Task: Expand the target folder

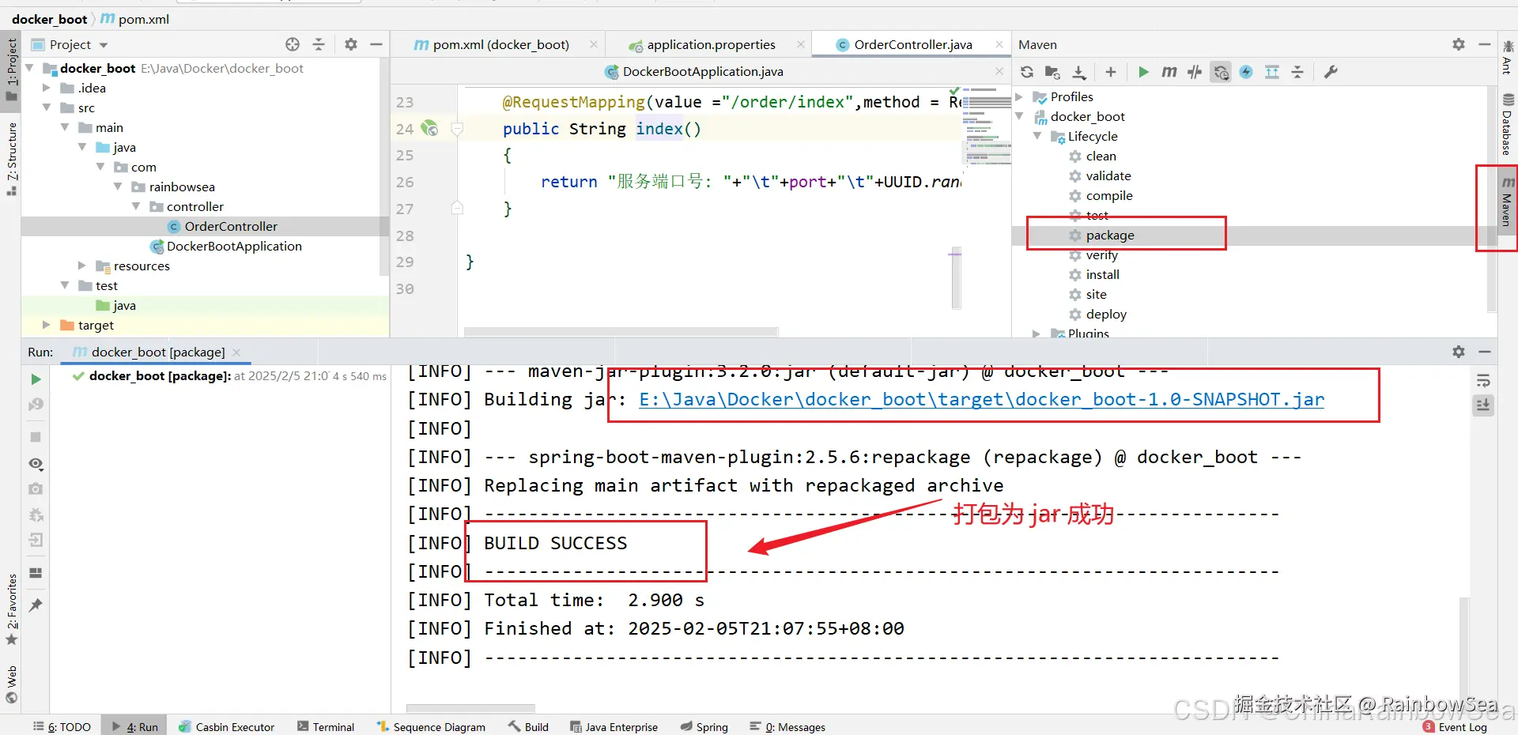Action: click(x=47, y=325)
